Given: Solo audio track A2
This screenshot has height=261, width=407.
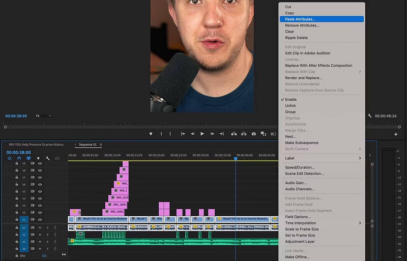Looking at the screenshot, I should 47,235.
